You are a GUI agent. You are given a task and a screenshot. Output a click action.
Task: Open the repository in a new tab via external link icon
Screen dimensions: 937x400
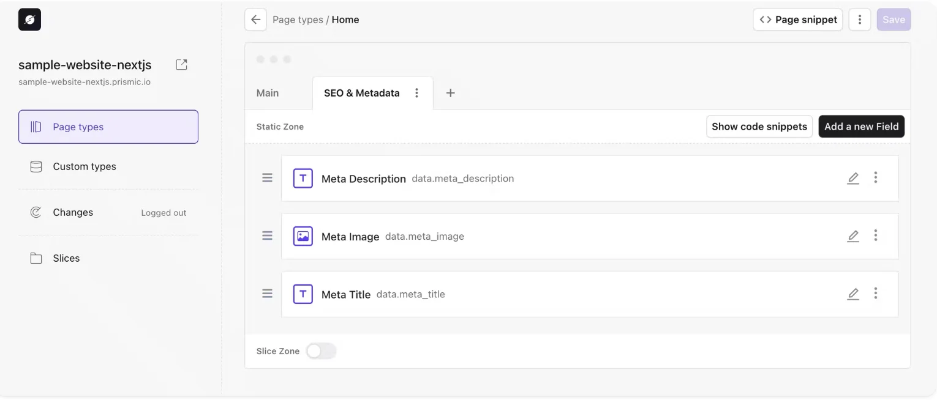click(181, 64)
